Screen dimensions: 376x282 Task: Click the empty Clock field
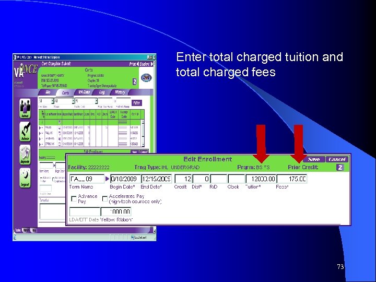[x=236, y=179]
